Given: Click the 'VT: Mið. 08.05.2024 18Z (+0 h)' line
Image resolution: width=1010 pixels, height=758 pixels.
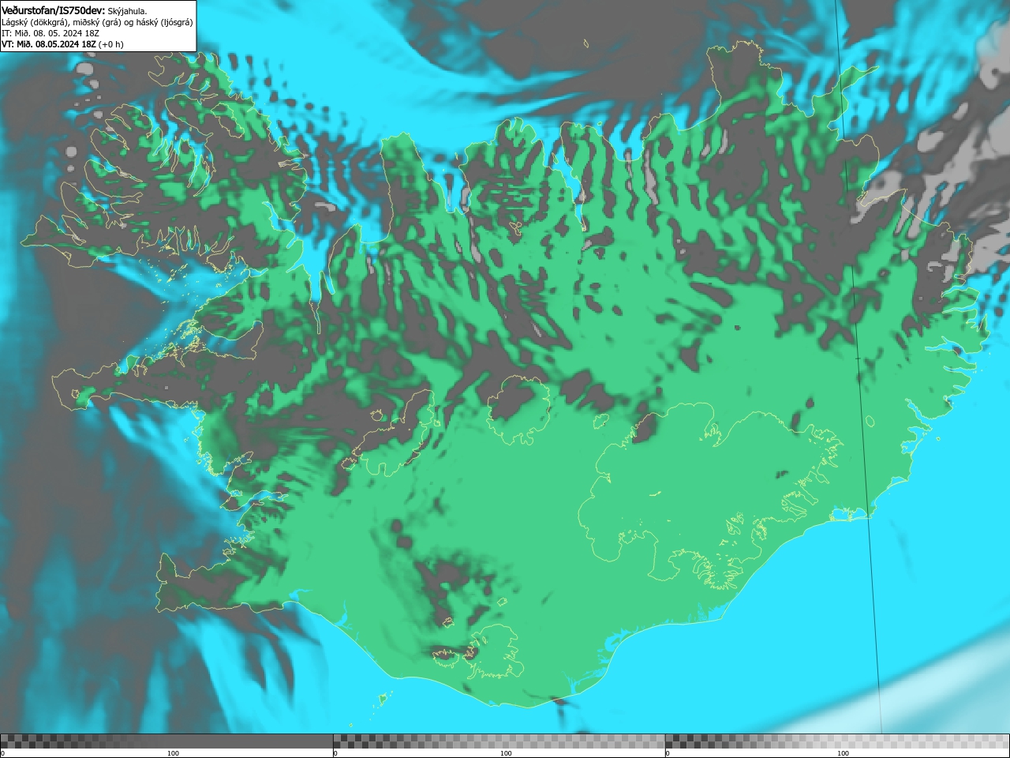Looking at the screenshot, I should (x=62, y=44).
